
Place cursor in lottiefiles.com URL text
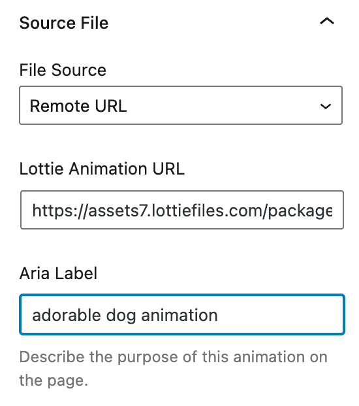coord(182,211)
